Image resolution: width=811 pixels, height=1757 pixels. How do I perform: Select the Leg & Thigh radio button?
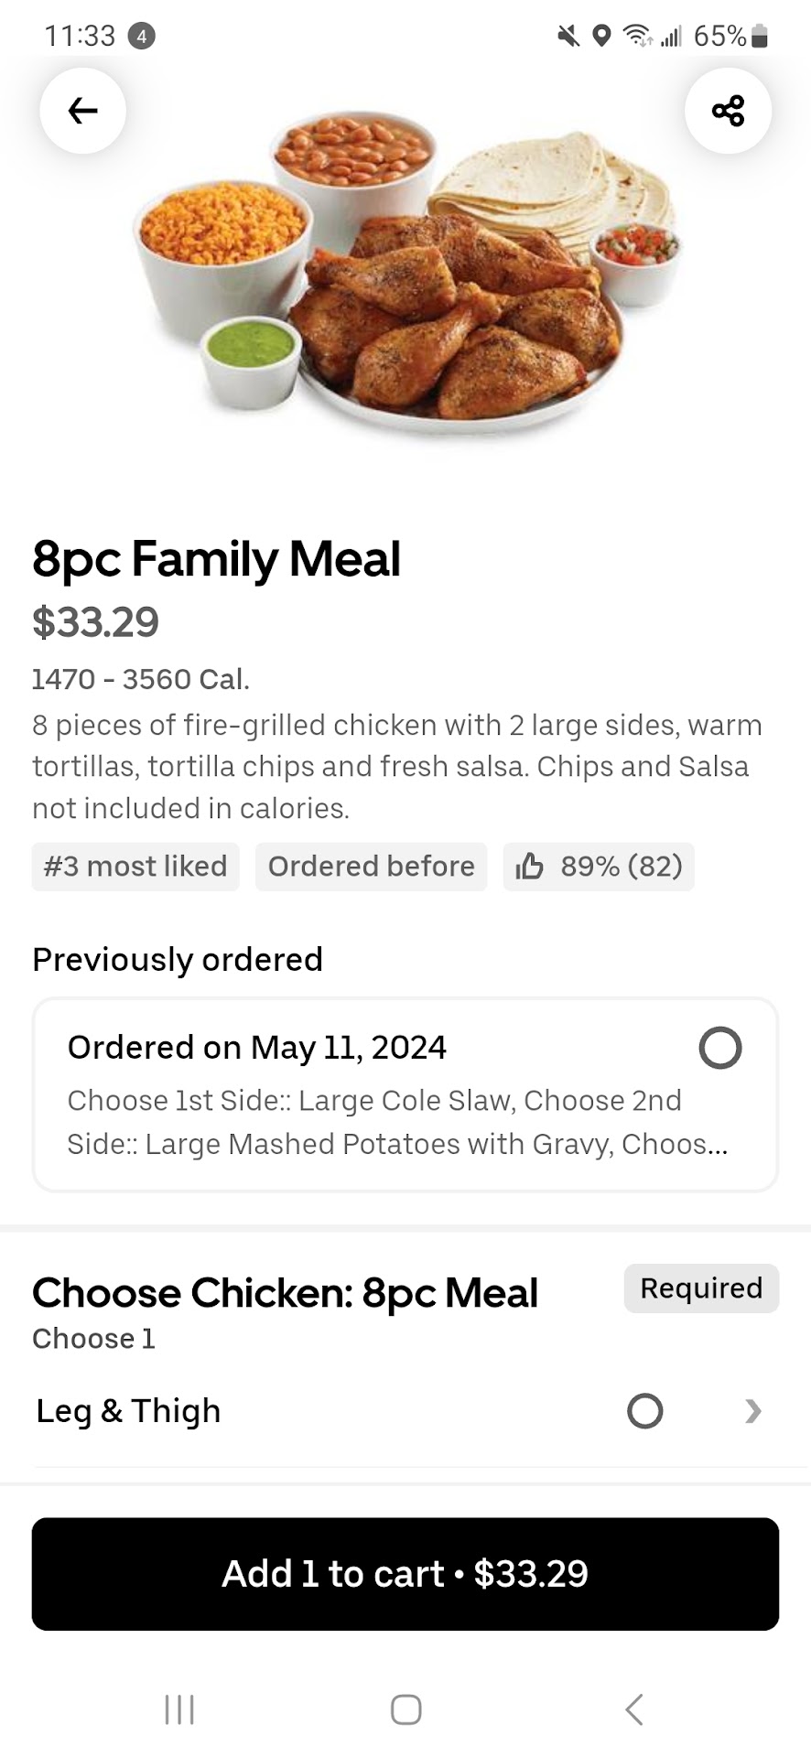coord(644,1410)
